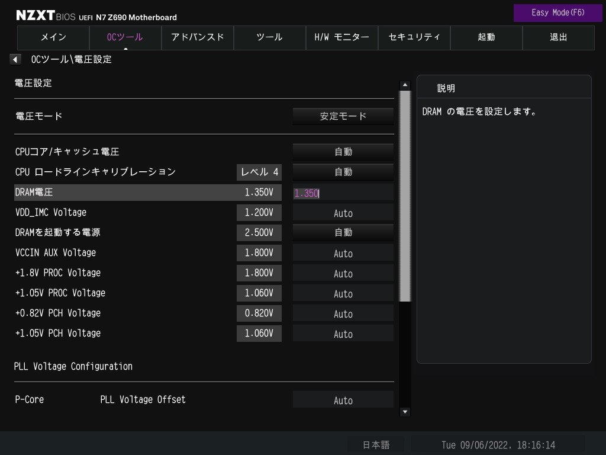Click the back arrow icon beside breadcrumb
The image size is (606, 455).
15,60
